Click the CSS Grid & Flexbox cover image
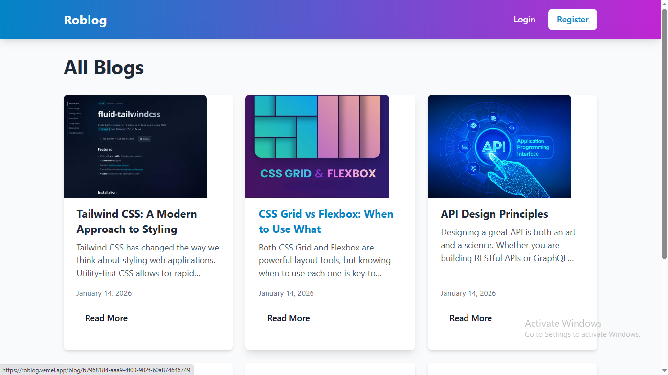 click(317, 146)
